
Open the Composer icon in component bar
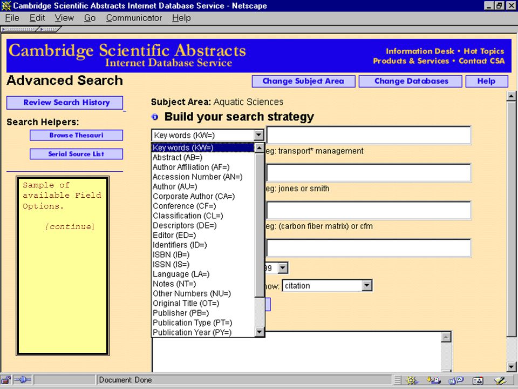[500, 380]
